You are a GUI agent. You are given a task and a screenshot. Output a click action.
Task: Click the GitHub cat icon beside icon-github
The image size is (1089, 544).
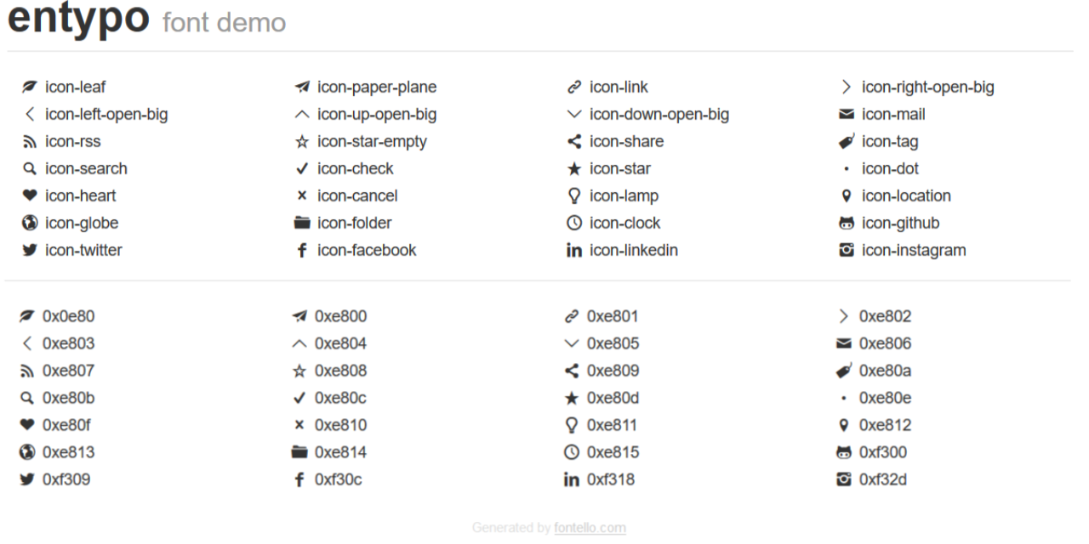coord(846,224)
